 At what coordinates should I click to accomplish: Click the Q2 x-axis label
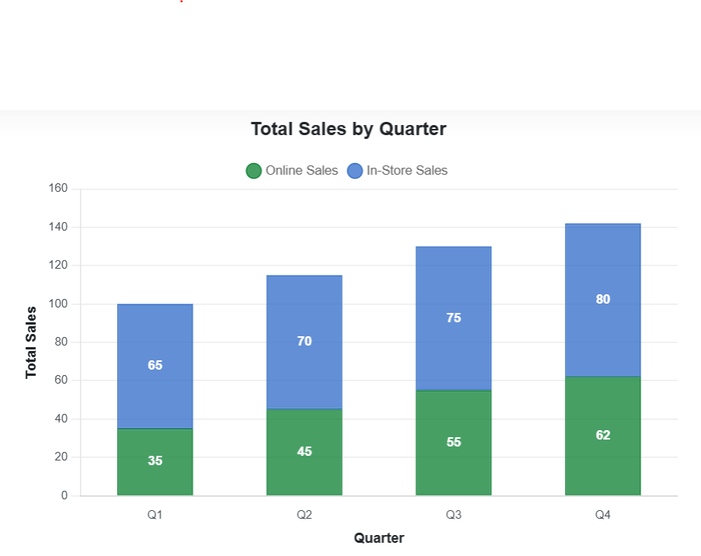tap(305, 515)
